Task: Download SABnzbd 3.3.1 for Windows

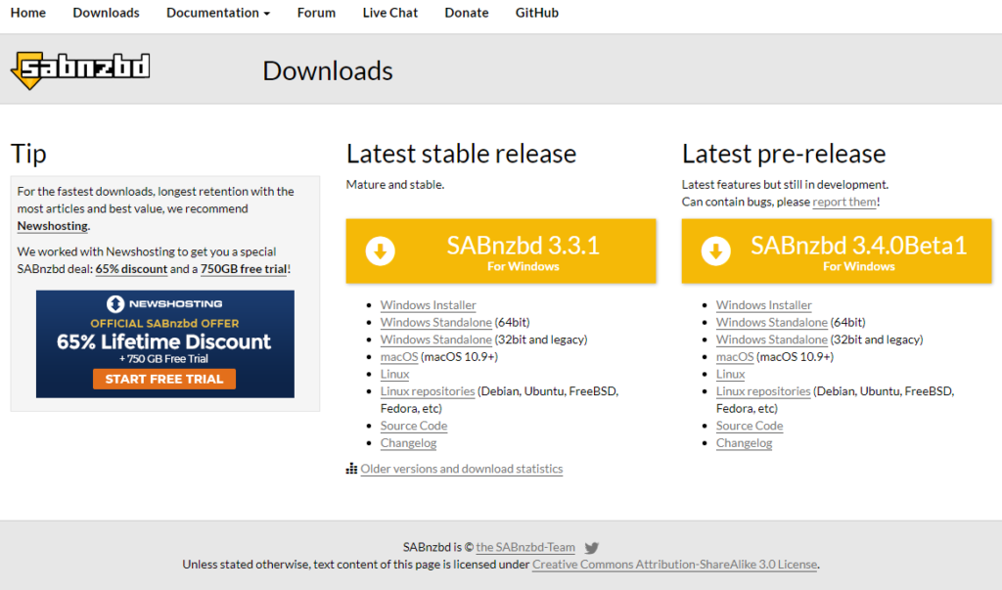Action: click(501, 251)
